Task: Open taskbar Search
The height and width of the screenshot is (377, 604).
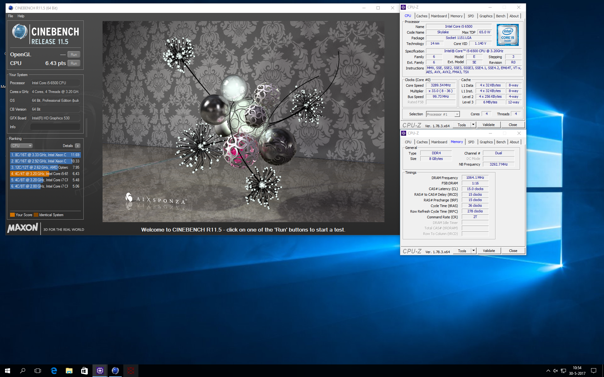Action: [x=23, y=371]
